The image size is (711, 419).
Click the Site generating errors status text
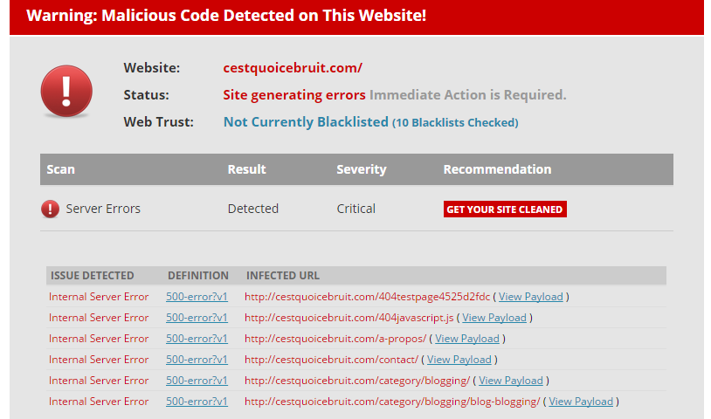(294, 94)
